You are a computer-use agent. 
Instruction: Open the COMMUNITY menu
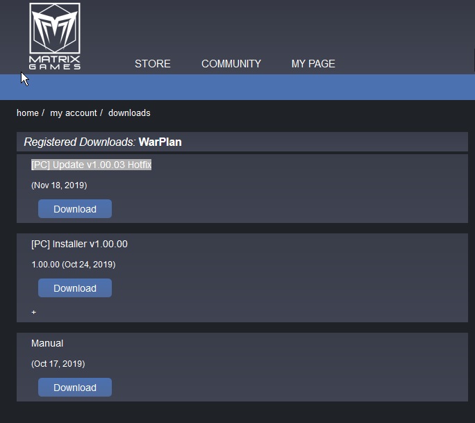click(231, 64)
